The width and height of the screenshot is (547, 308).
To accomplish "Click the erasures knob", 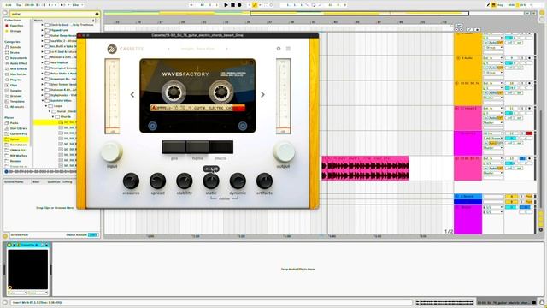I will pyautogui.click(x=131, y=181).
